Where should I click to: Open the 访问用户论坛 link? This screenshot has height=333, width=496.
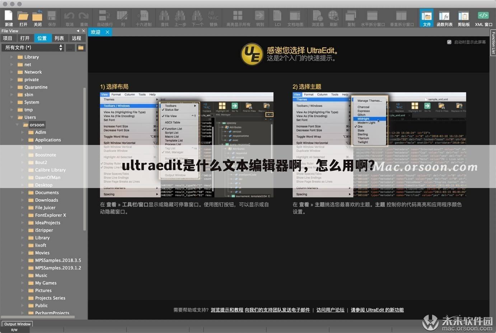pyautogui.click(x=330, y=310)
